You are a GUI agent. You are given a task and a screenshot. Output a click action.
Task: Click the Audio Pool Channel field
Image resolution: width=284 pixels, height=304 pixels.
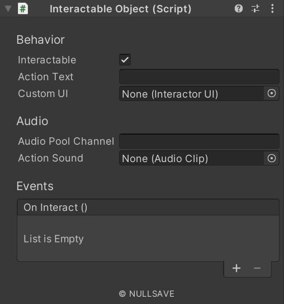(199, 141)
